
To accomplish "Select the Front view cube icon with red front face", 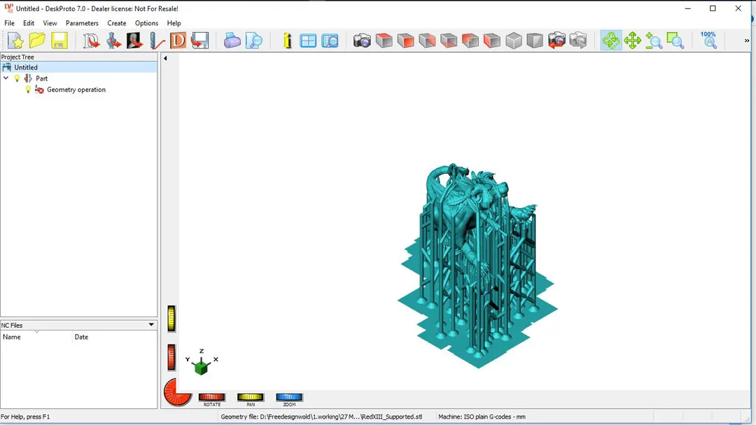I will (x=405, y=41).
